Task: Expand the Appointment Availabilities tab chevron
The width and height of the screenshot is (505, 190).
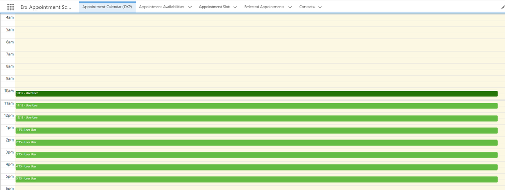Action: tap(189, 7)
